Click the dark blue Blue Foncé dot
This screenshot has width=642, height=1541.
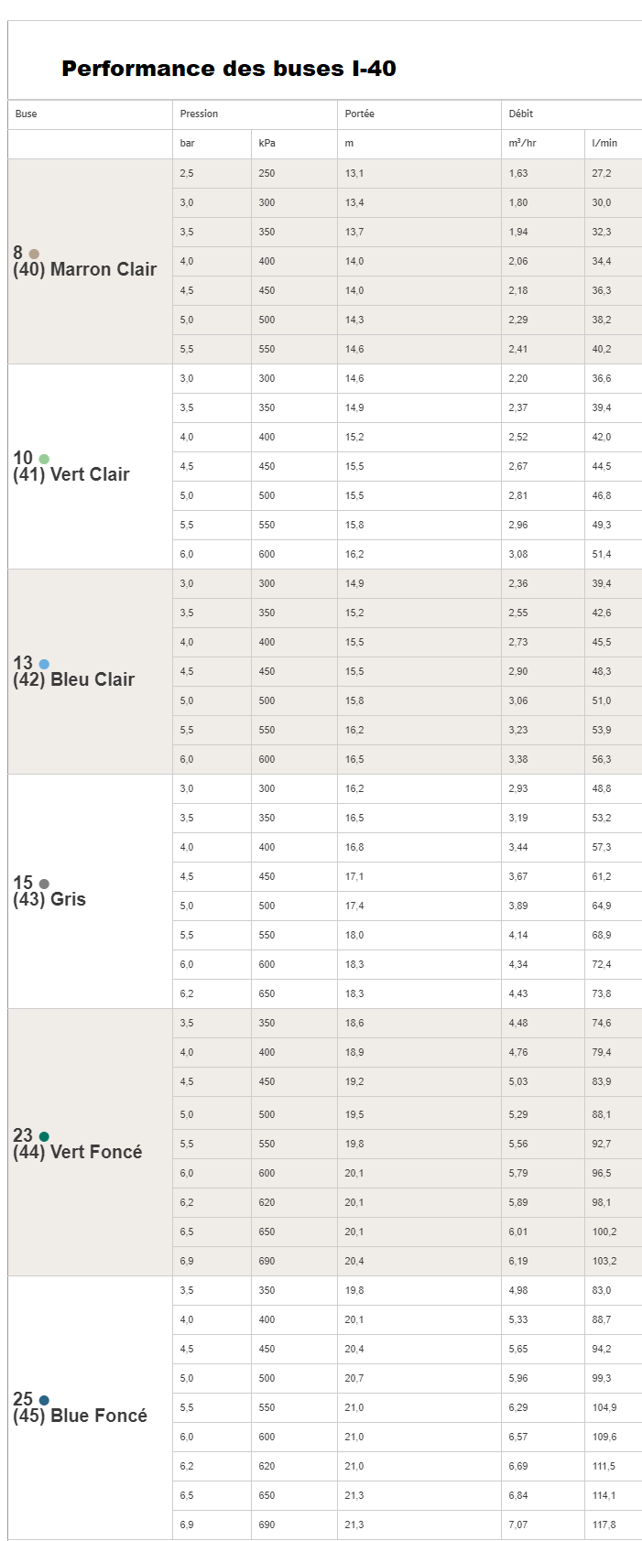coord(44,1400)
